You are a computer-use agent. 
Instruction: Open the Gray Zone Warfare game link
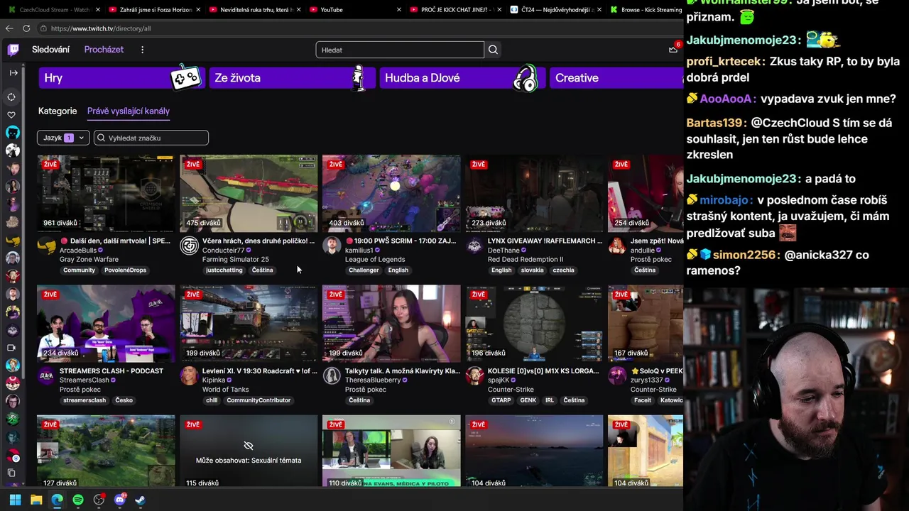point(89,260)
